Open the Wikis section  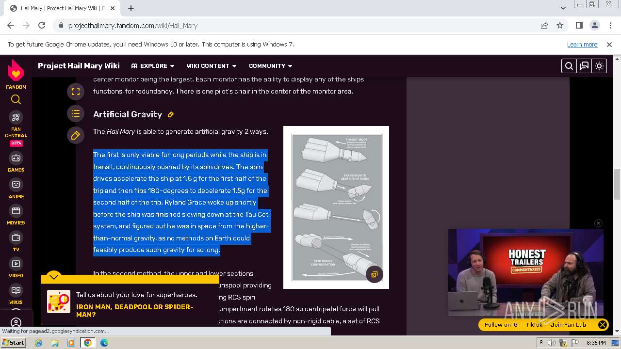click(x=16, y=295)
